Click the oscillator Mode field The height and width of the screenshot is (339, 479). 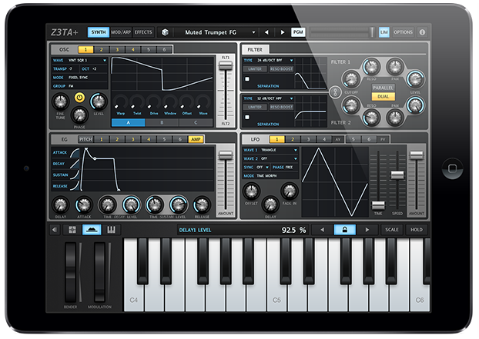pos(79,78)
